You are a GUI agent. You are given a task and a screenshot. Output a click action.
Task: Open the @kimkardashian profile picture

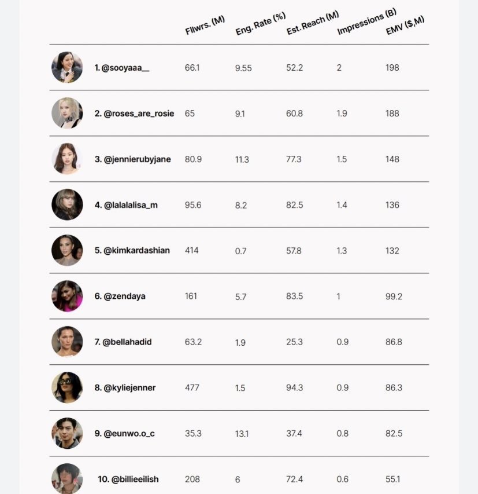(x=67, y=250)
